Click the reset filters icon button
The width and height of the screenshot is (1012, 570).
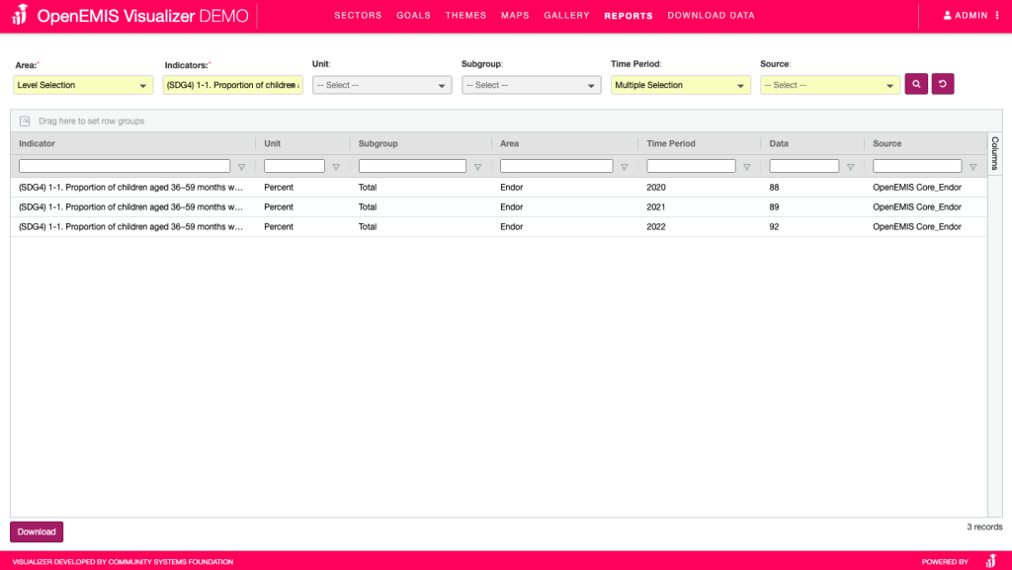(x=943, y=85)
